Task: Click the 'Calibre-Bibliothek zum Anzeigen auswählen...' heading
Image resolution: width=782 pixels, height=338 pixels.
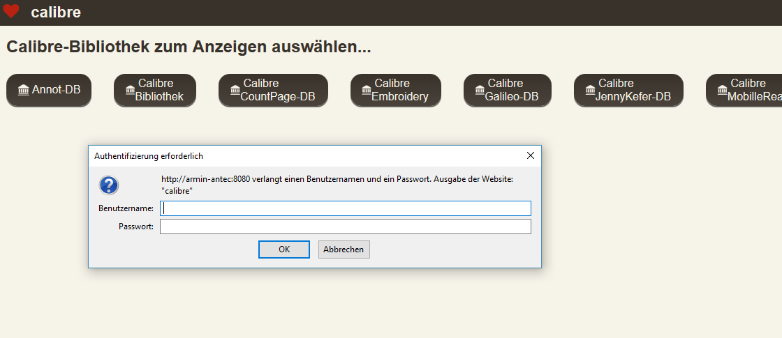Action: (189, 47)
